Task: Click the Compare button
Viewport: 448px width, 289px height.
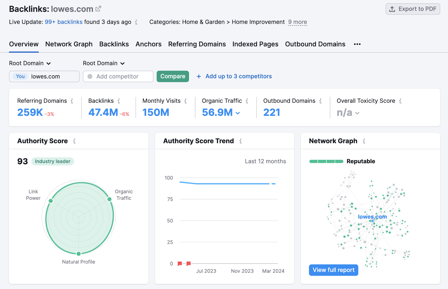Action: pos(172,76)
